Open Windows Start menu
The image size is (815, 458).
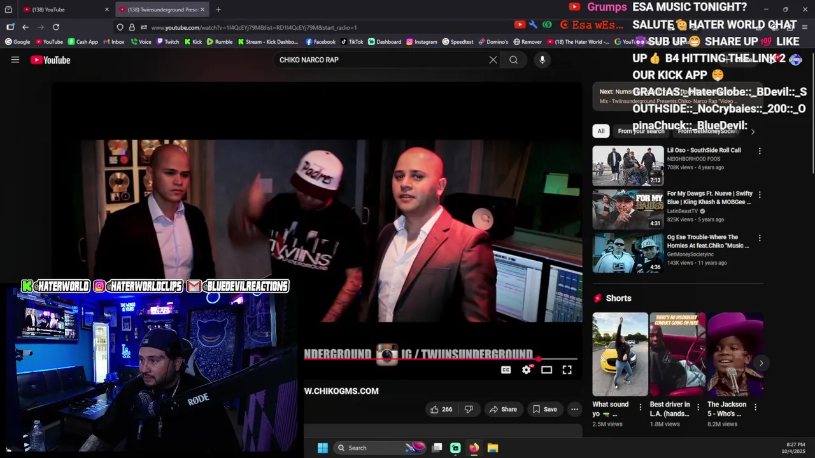(323, 448)
